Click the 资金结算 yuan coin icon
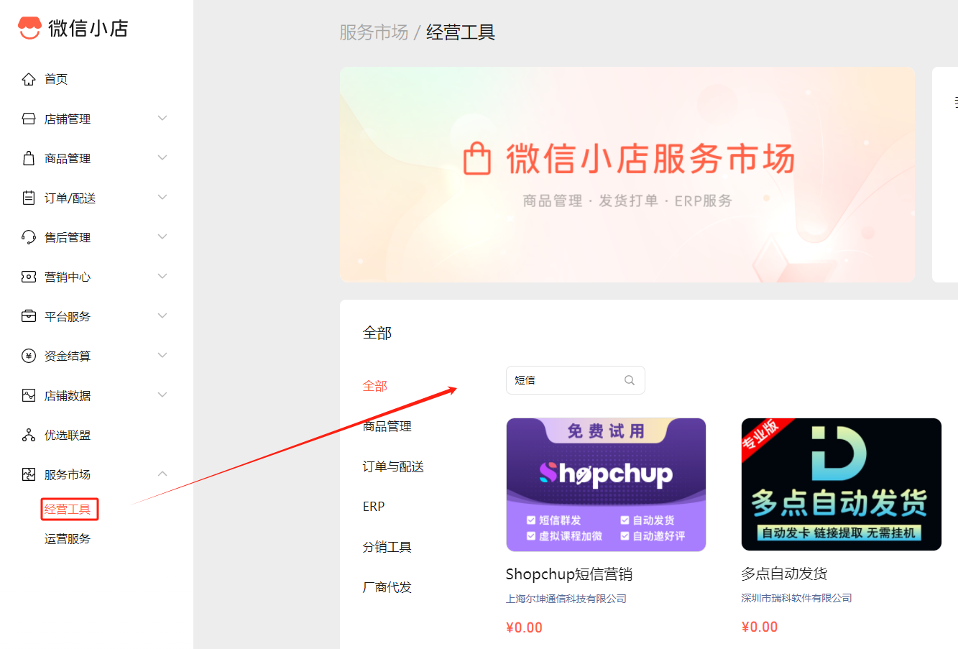The image size is (958, 649). pyautogui.click(x=29, y=356)
